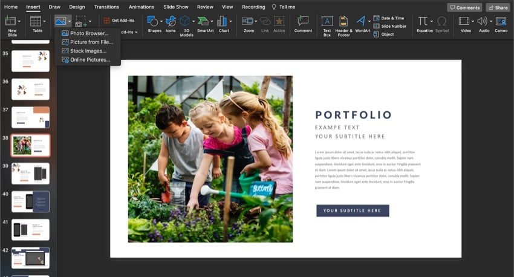
Task: Insert Header & Footer
Action: [x=343, y=22]
